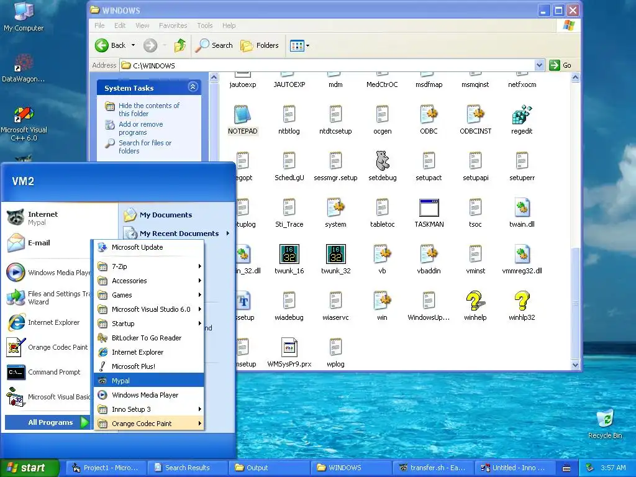Screen dimensions: 636x477
Task: Select the twunk_16 icon
Action: click(289, 254)
